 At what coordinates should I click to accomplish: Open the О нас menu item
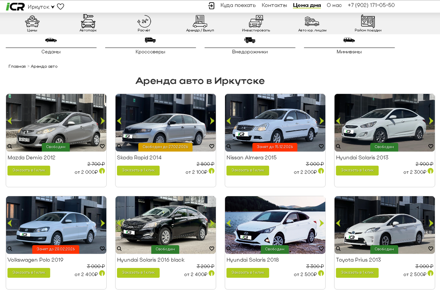coord(334,5)
